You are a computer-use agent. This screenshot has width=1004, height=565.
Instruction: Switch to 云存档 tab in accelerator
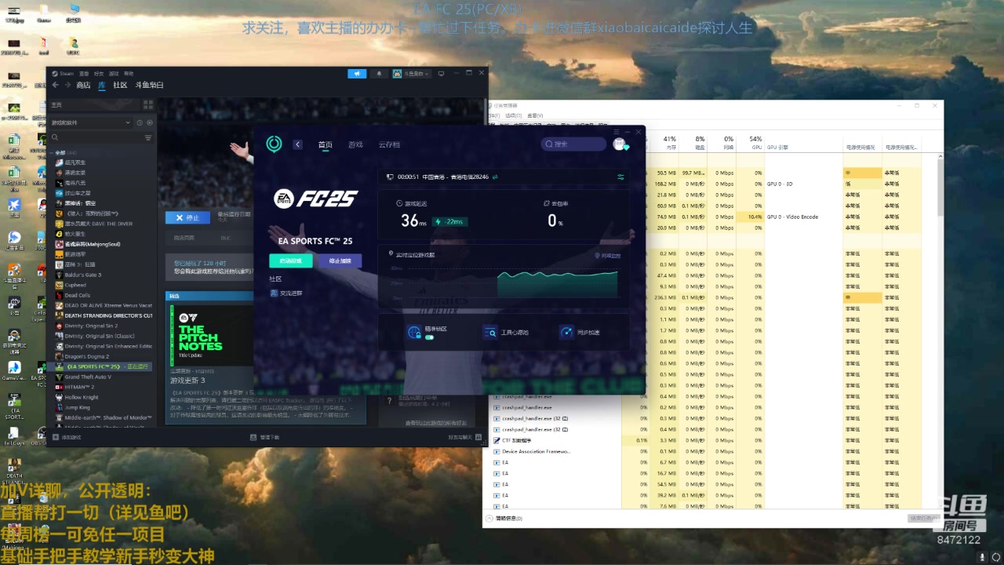click(x=389, y=144)
